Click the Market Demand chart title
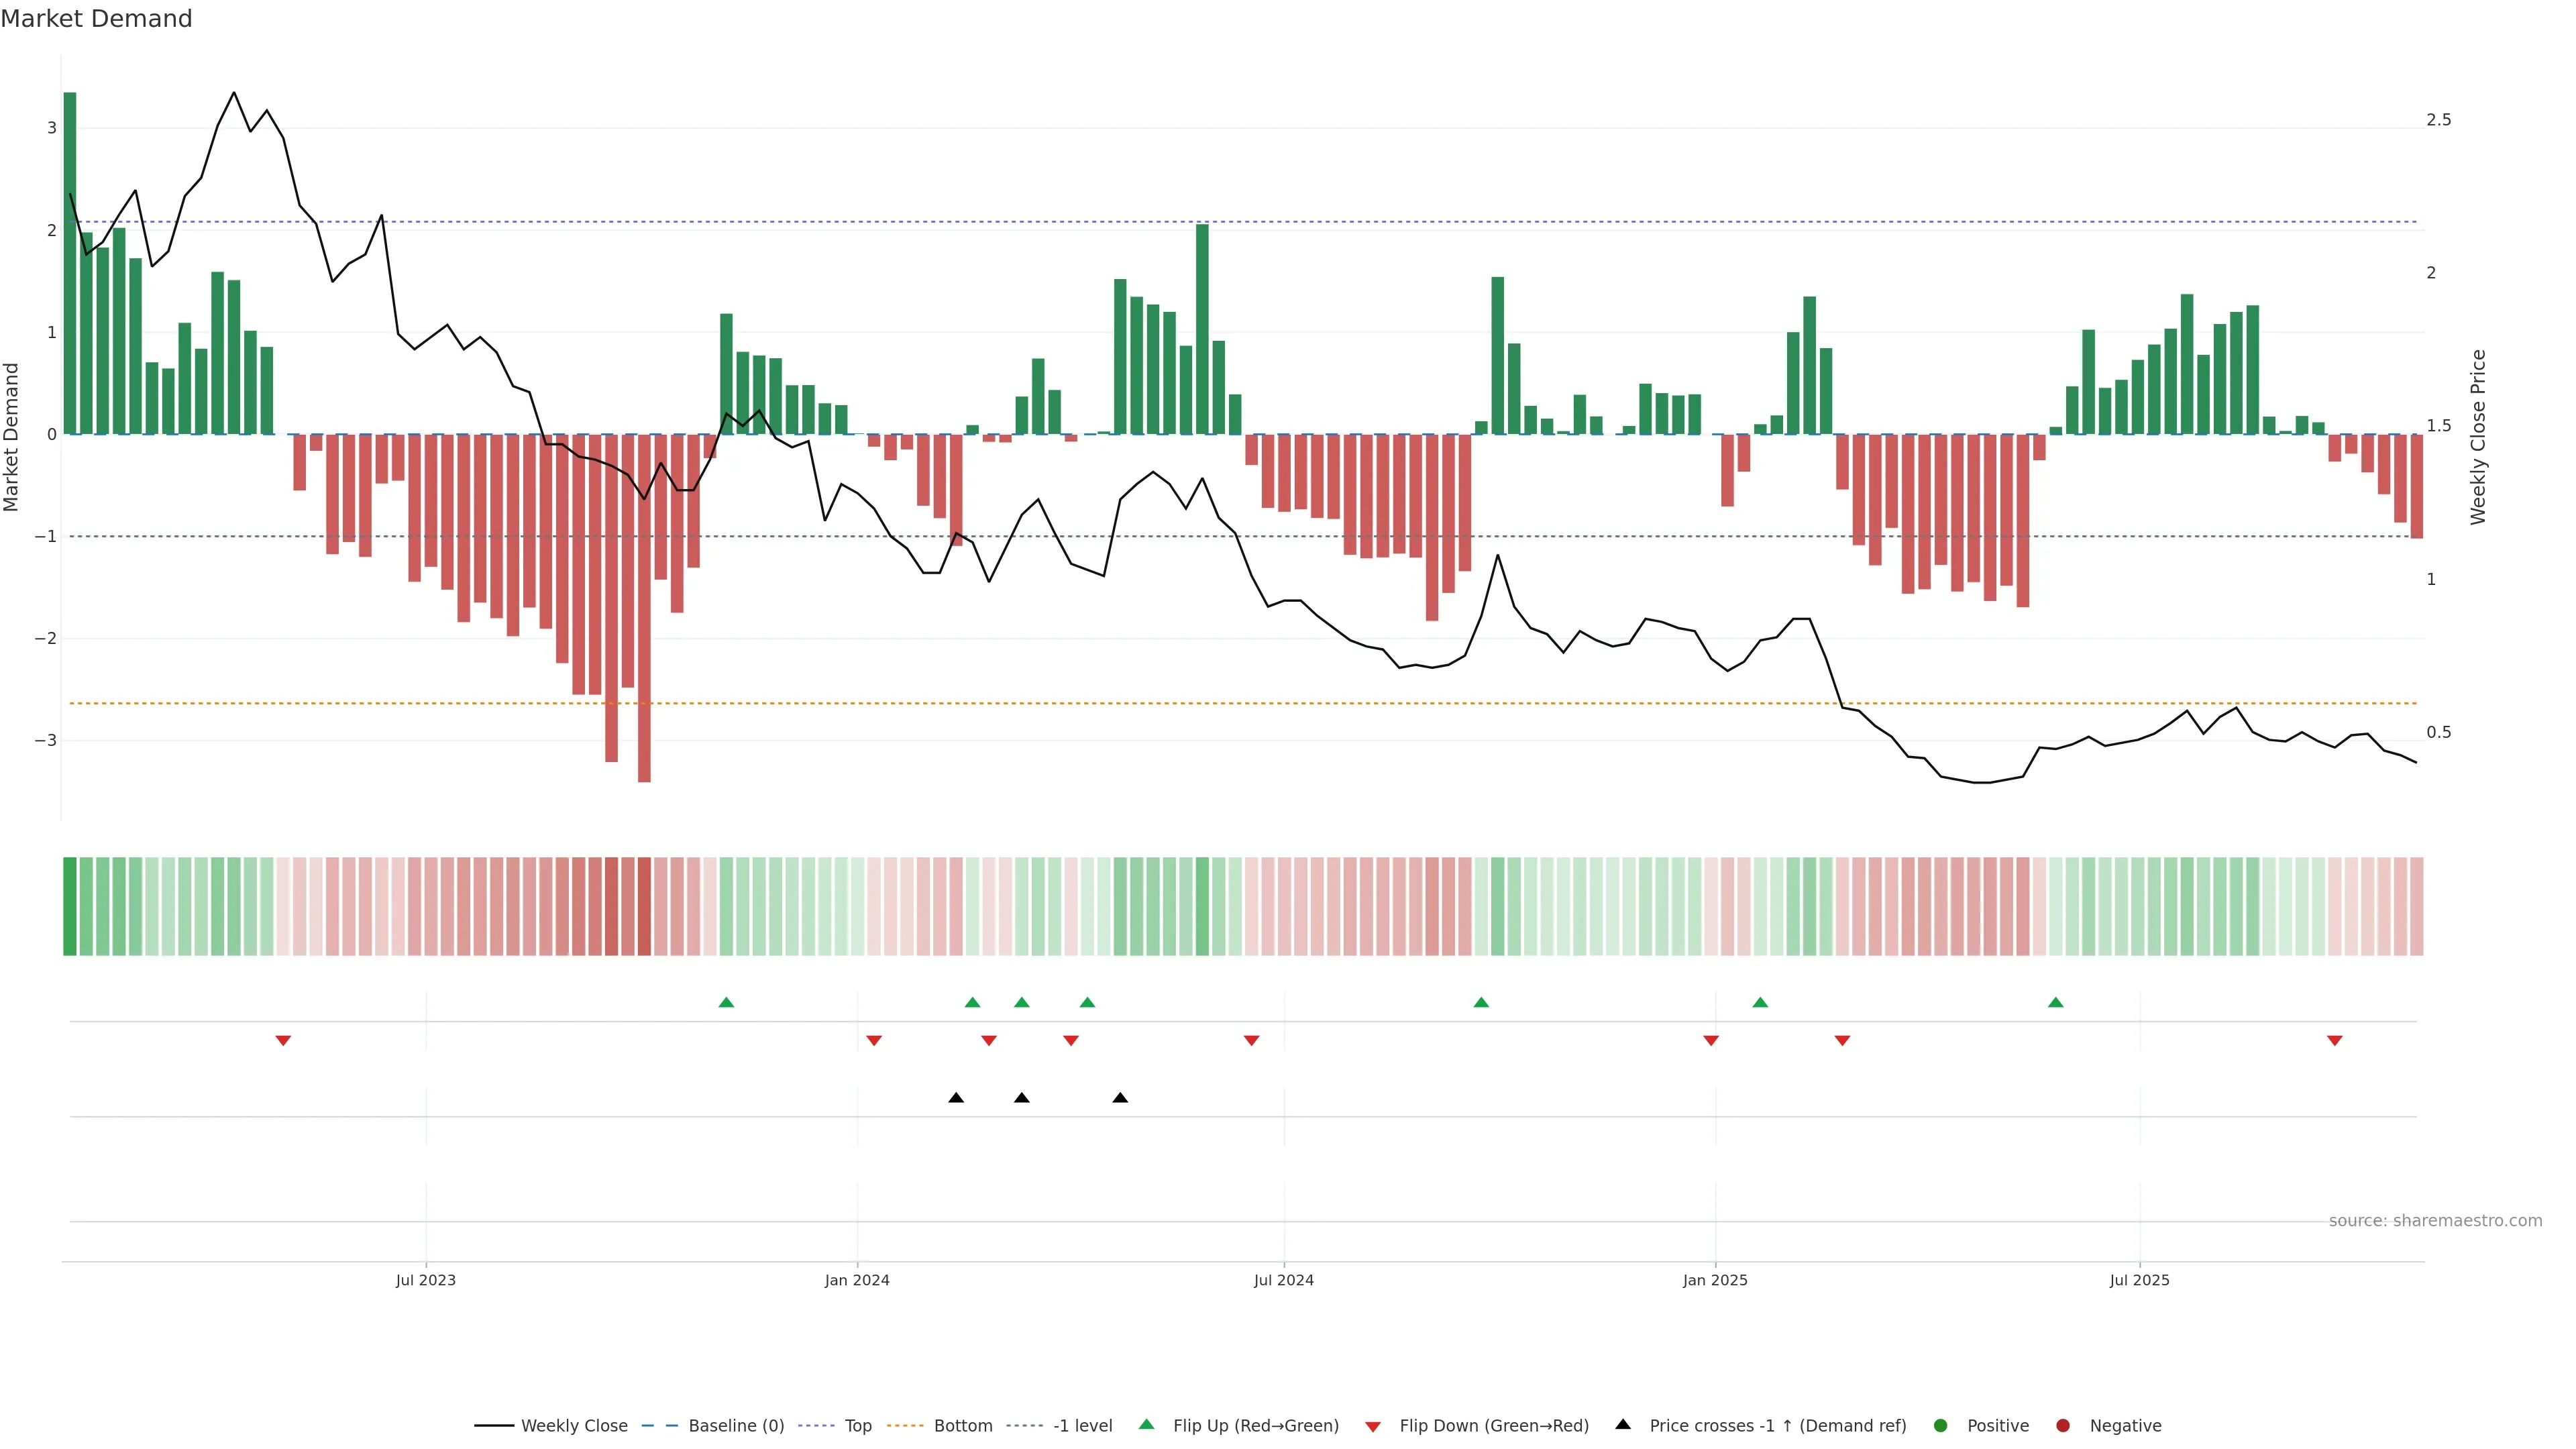 (96, 19)
